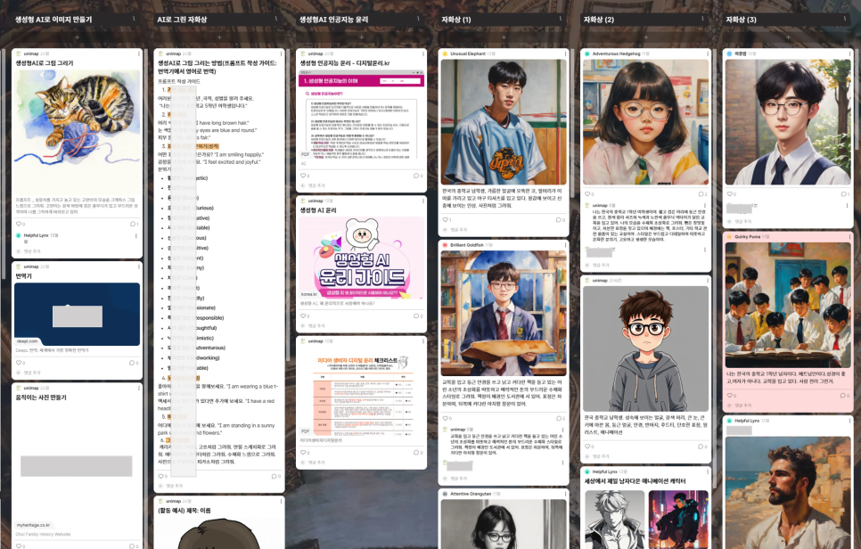Open options menu for 생성형AI 인공지능 윤리 column
This screenshot has height=549, width=861.
click(418, 19)
